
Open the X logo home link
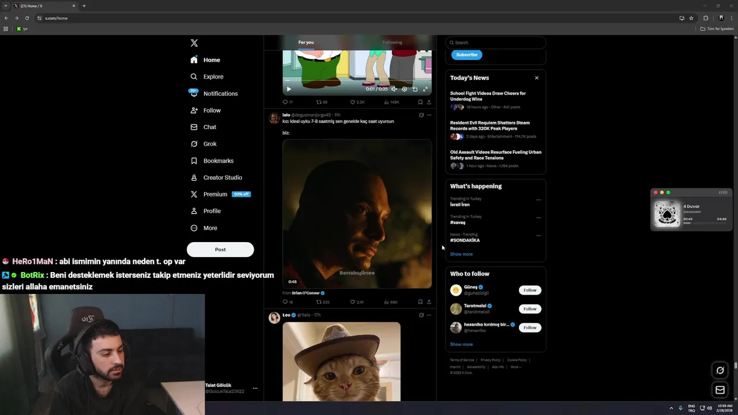tap(194, 43)
